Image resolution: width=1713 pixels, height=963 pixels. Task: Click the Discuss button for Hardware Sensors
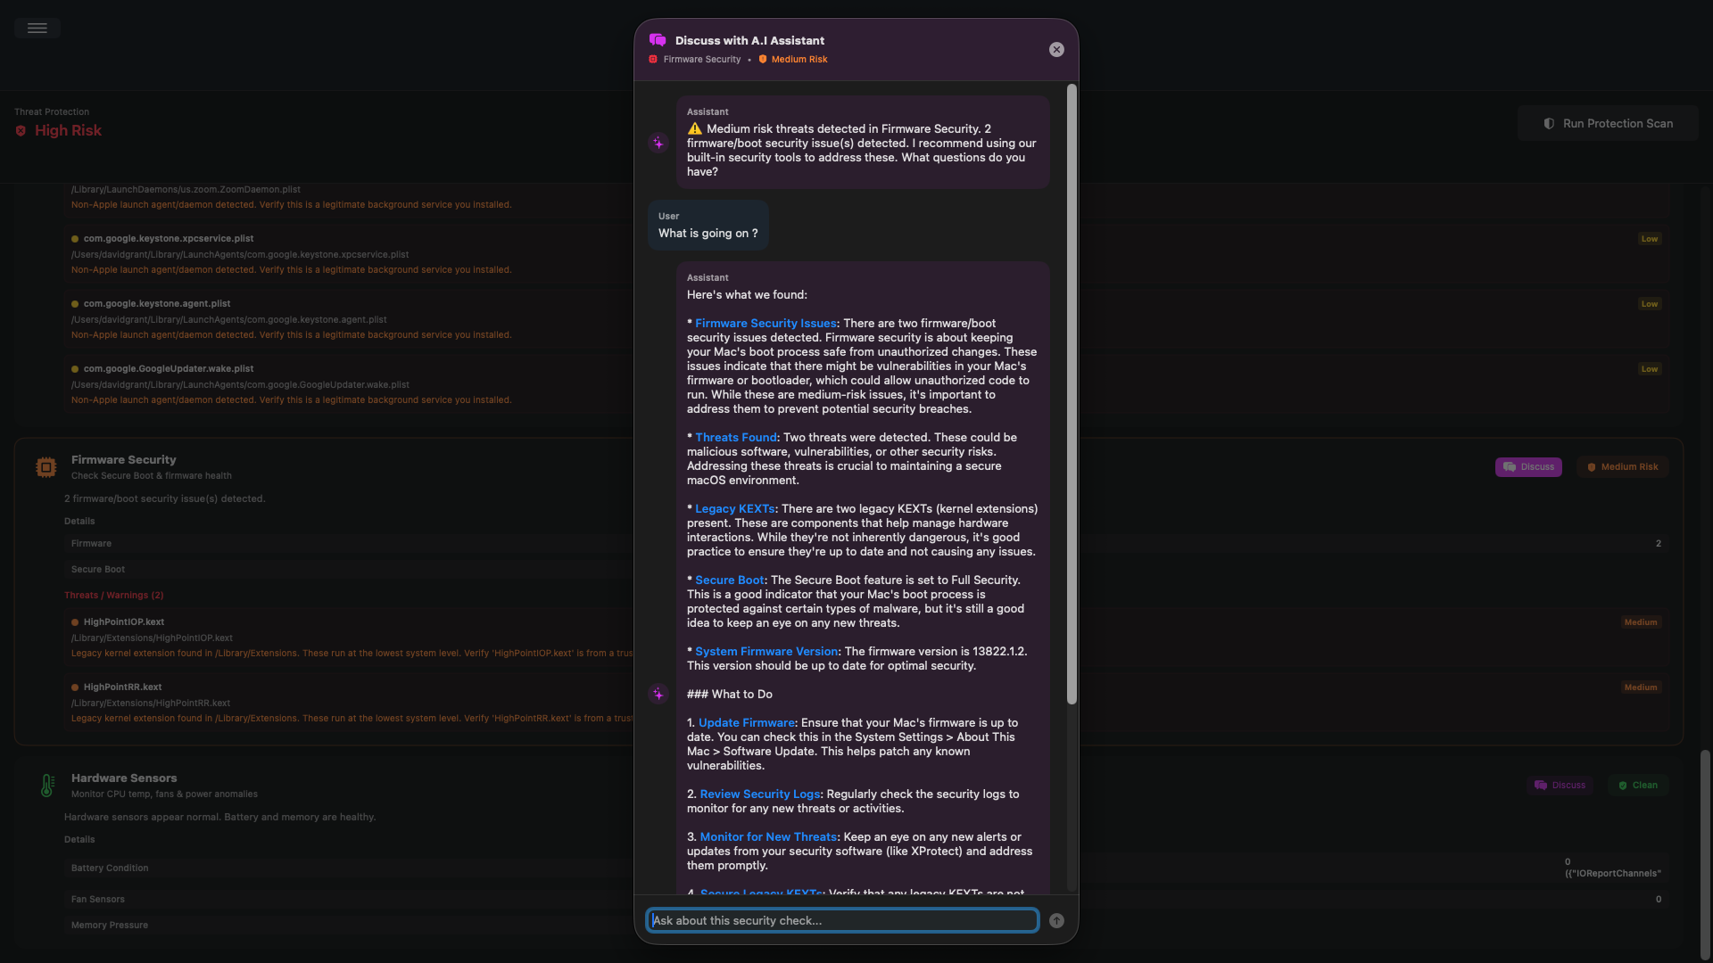[1560, 785]
